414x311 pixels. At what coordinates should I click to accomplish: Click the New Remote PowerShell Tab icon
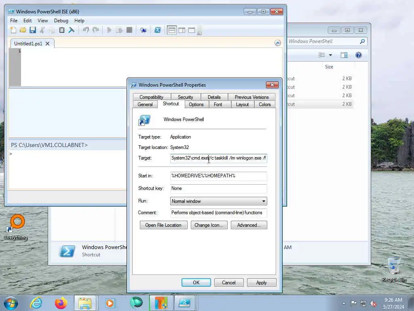click(x=144, y=30)
